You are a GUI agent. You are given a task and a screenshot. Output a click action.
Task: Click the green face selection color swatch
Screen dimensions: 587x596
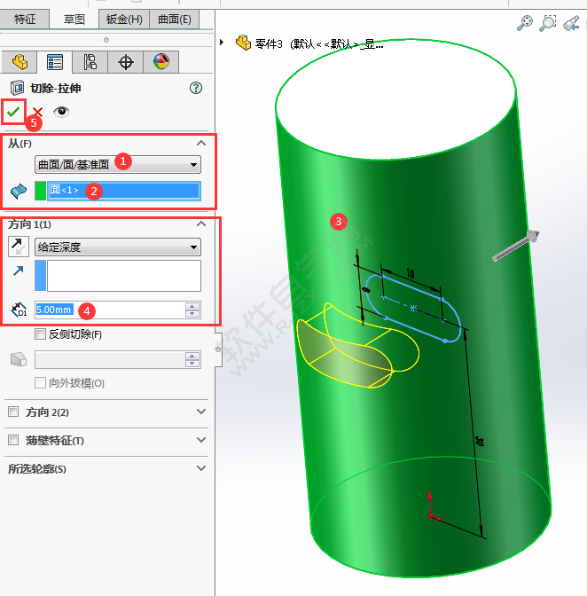tap(40, 191)
